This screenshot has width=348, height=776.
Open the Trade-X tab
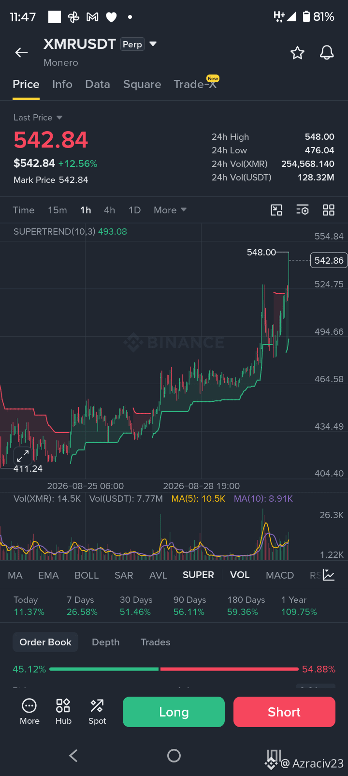[x=195, y=84]
